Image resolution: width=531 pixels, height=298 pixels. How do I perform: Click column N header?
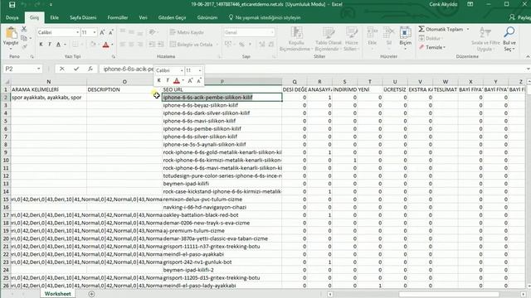(x=49, y=82)
